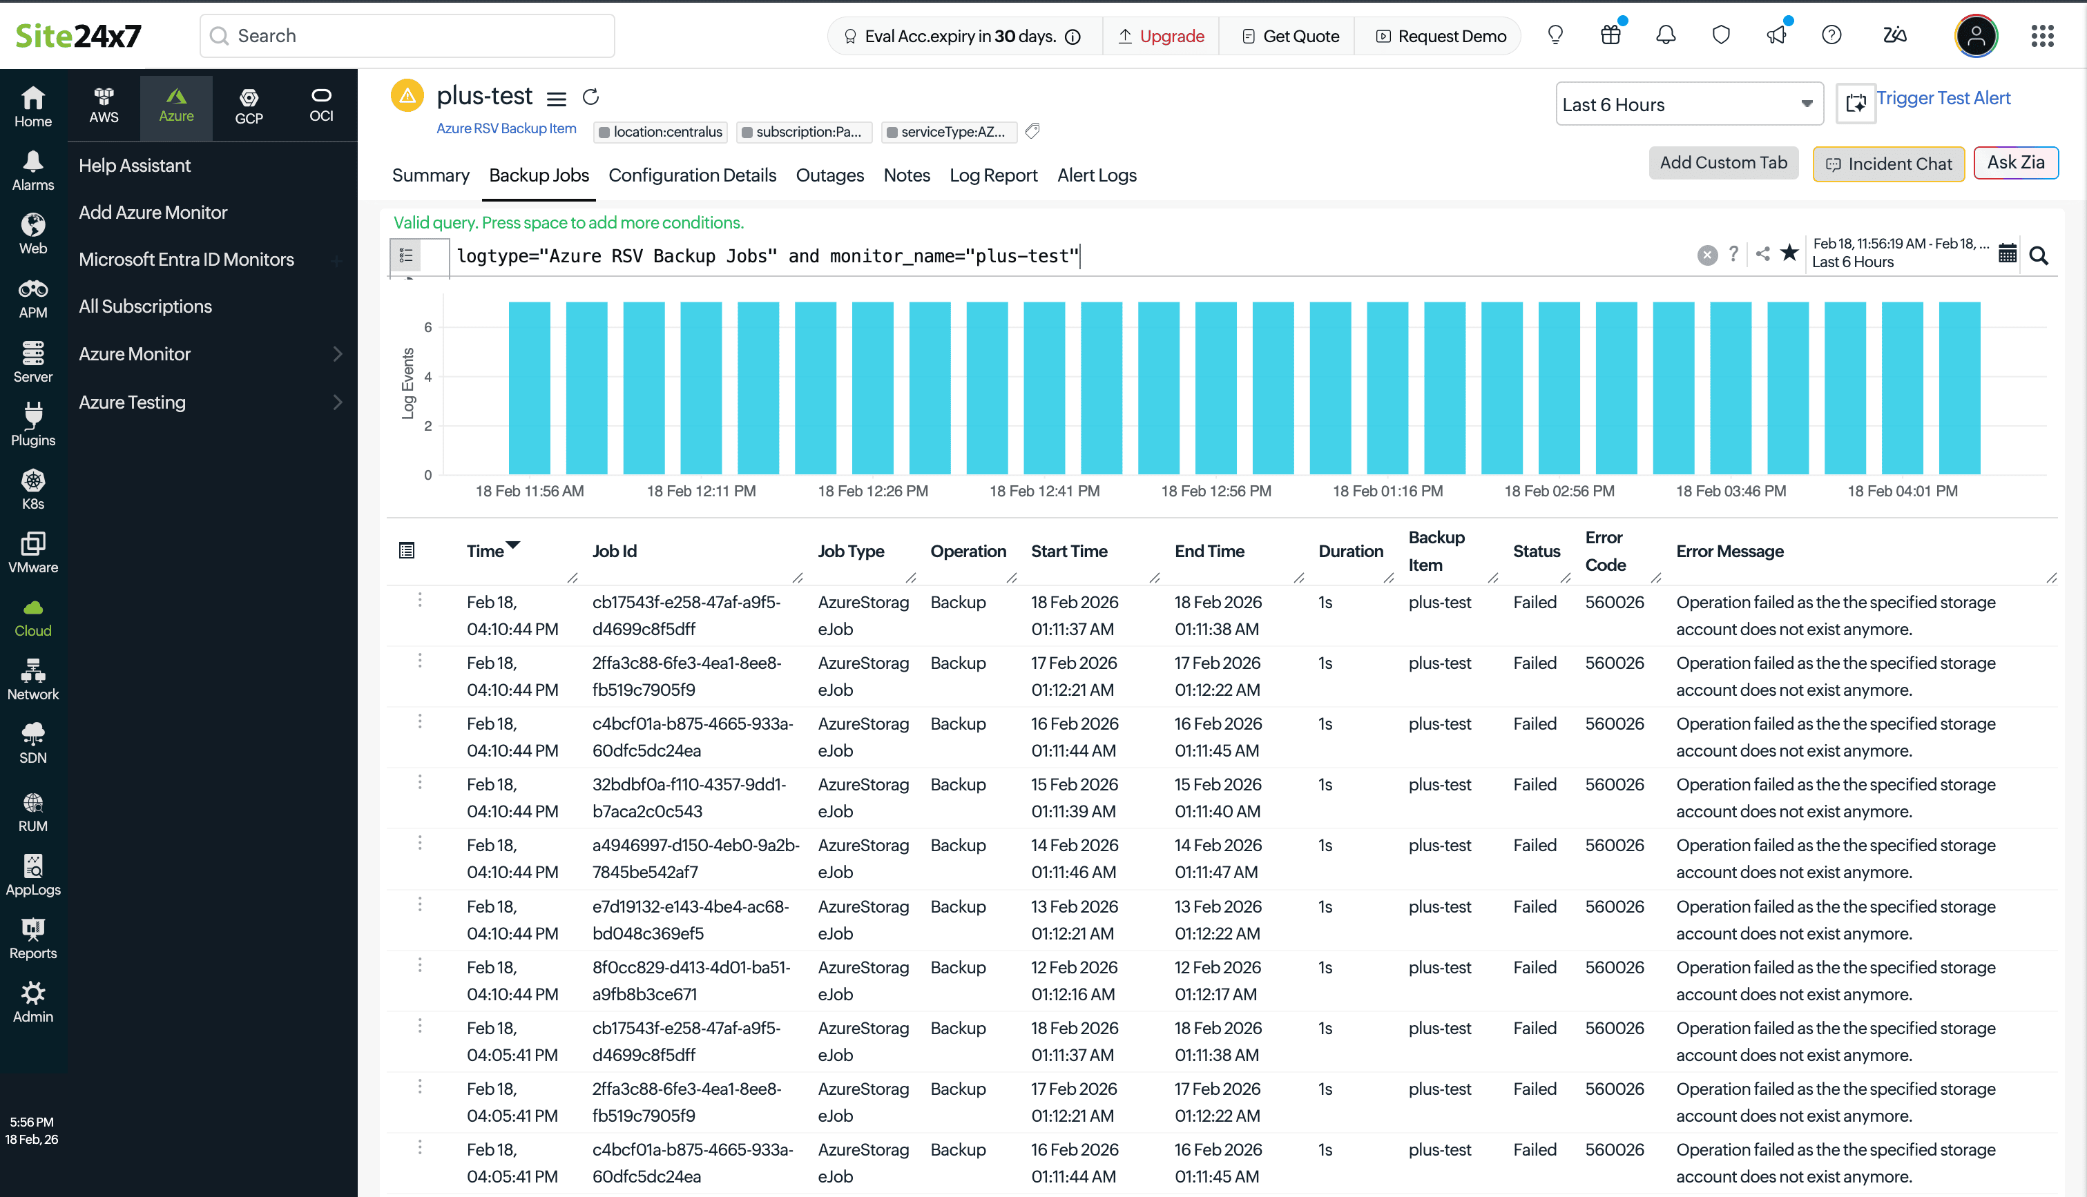Go to the Summary tab
Image resolution: width=2087 pixels, height=1197 pixels.
coord(431,175)
